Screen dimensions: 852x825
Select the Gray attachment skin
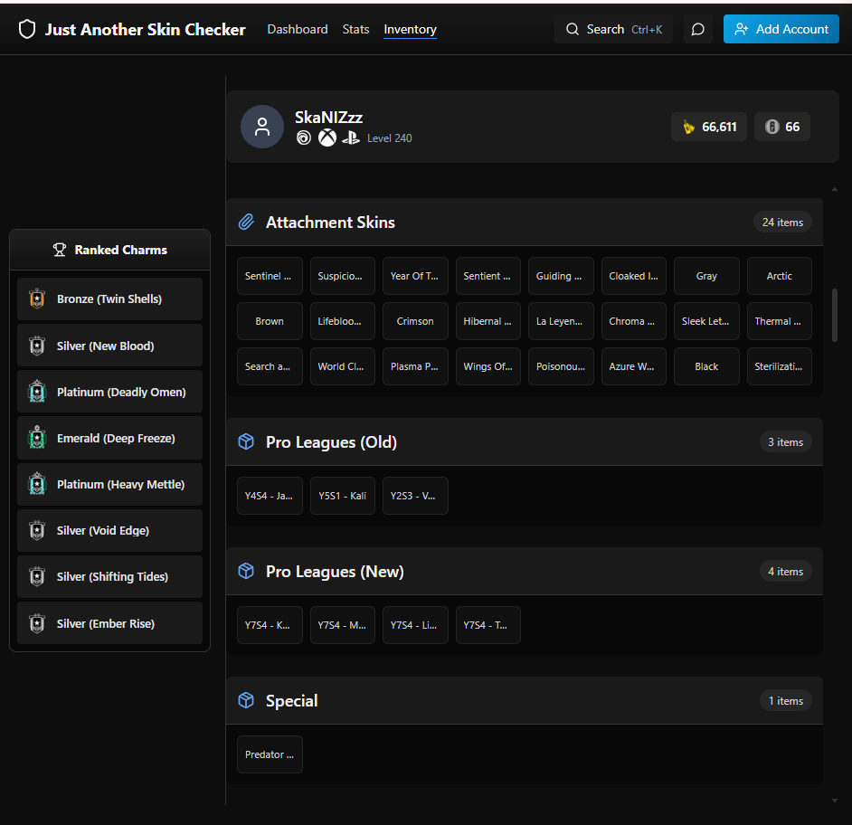click(706, 276)
